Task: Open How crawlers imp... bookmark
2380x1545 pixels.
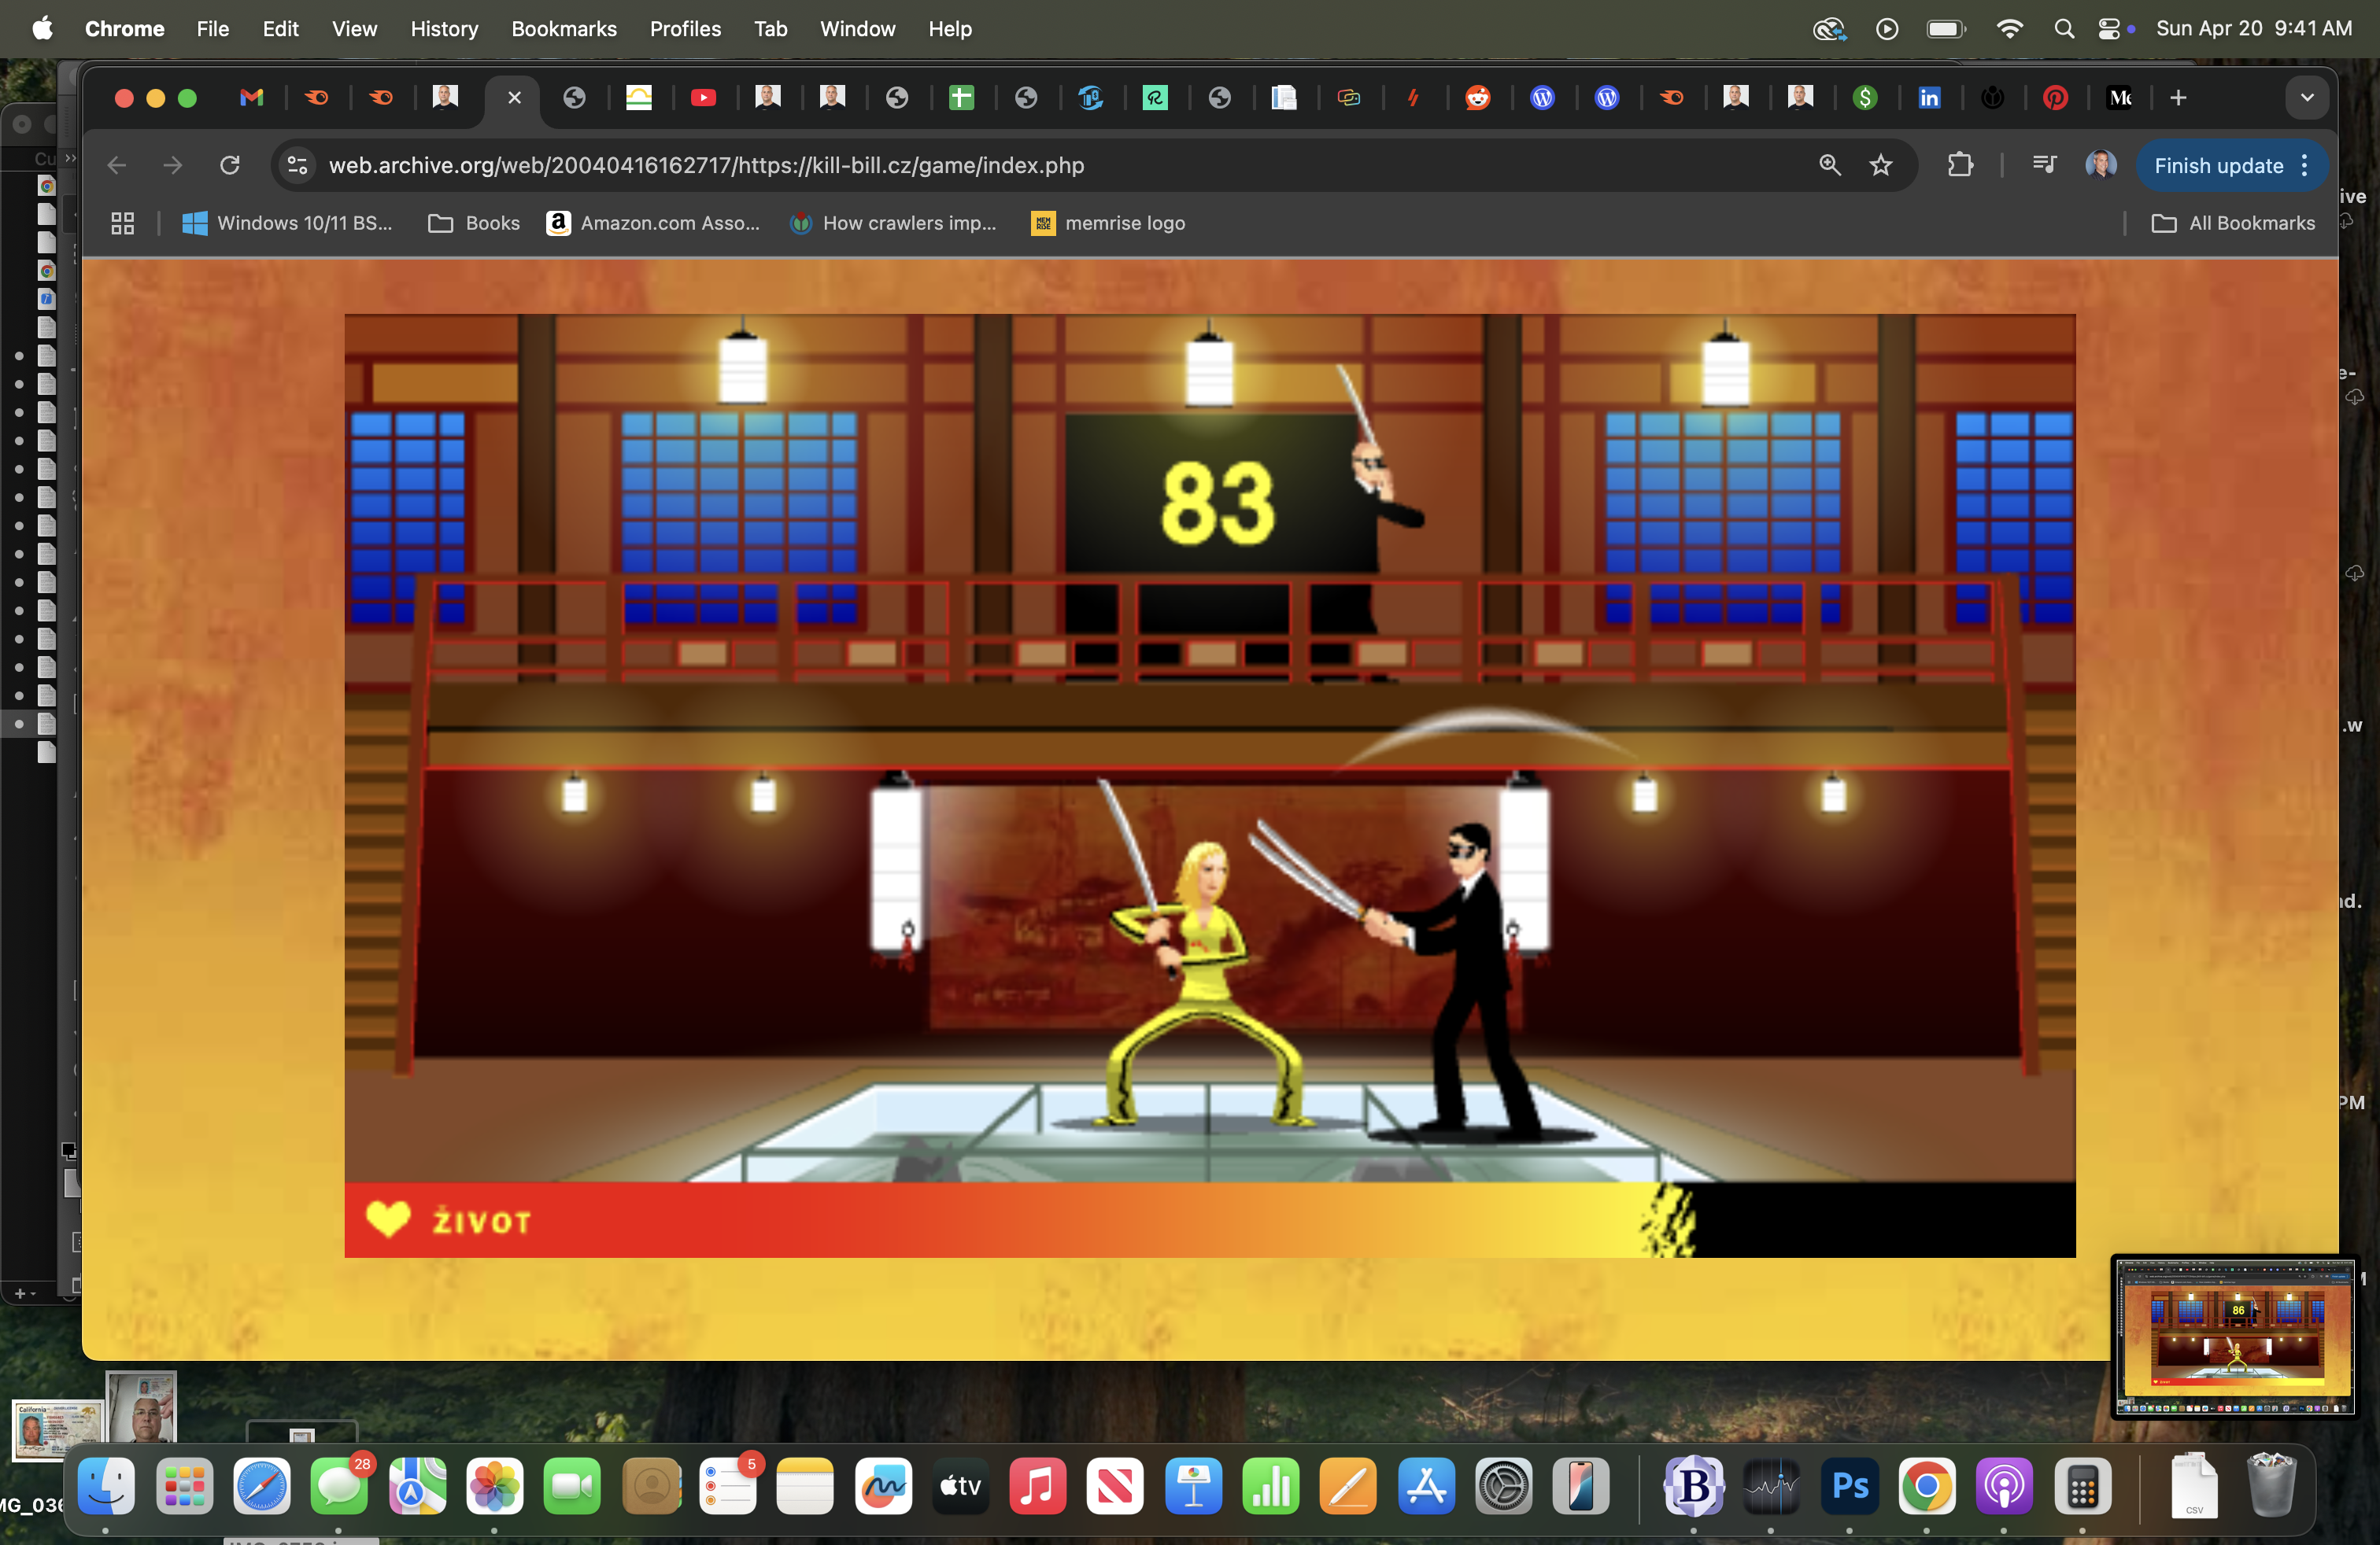Action: point(893,223)
